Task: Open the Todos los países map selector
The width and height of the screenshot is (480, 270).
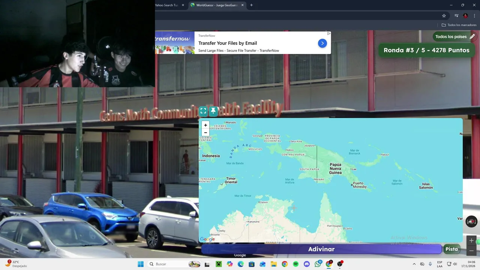Action: click(454, 37)
